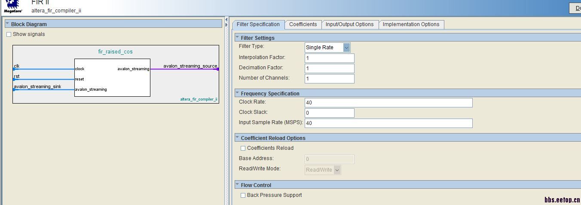Click the panel splitter collapse arrow

coord(226,20)
